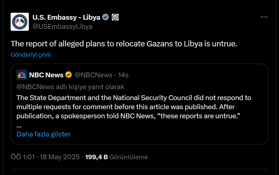Click the NBC News name in quoted tweet
The height and width of the screenshot is (175, 279).
point(46,75)
